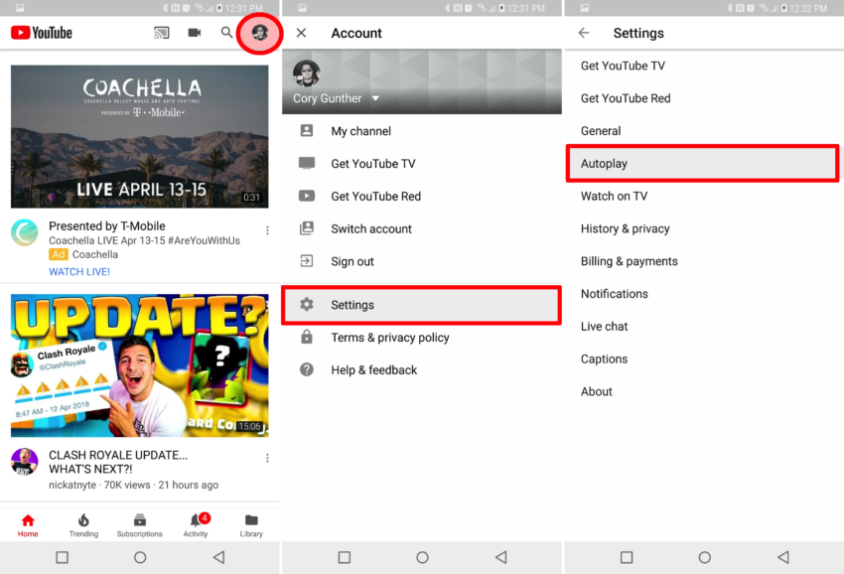Switch to the Subscriptions tab
Screen dimensions: 844x574
(x=139, y=524)
